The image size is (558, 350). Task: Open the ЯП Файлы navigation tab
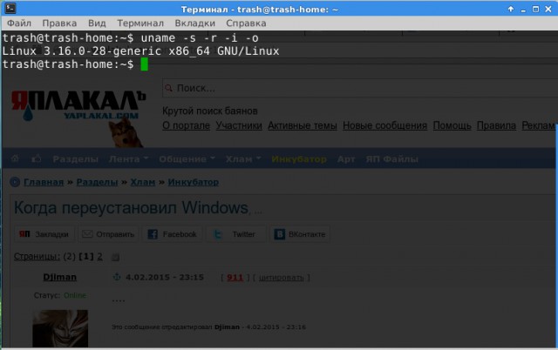tap(391, 158)
